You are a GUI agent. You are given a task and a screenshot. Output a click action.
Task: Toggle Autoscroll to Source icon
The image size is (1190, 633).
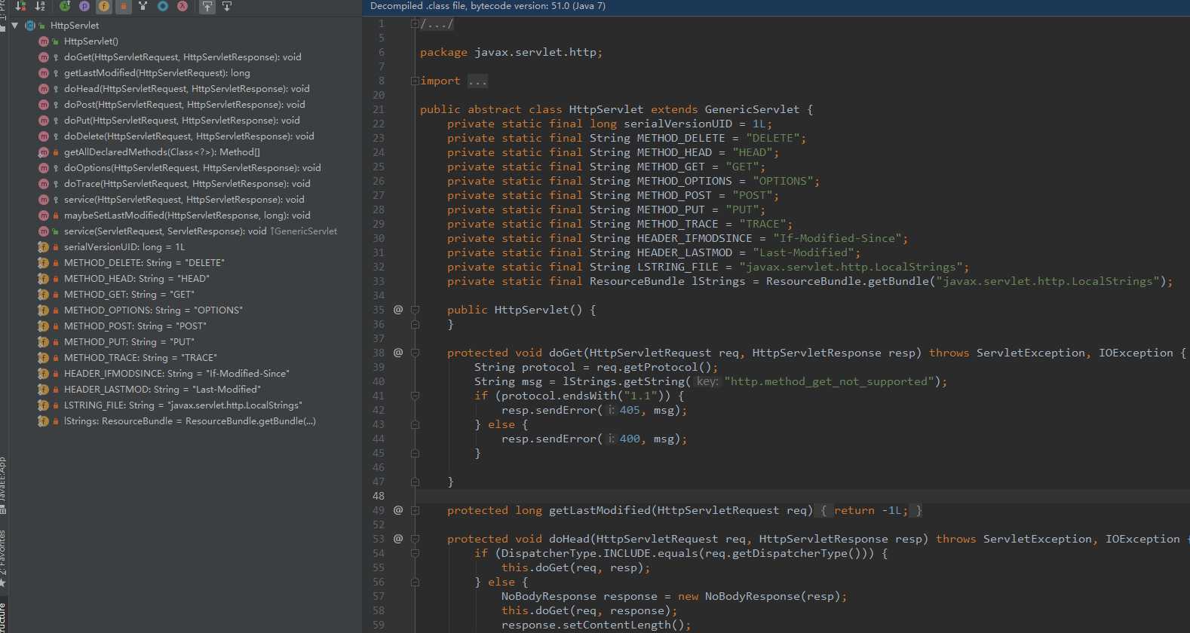click(207, 6)
